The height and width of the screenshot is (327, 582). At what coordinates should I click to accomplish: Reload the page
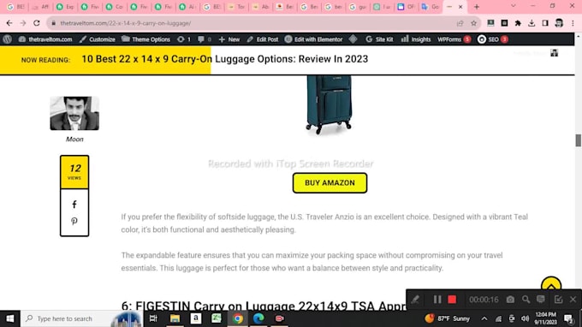[36, 23]
